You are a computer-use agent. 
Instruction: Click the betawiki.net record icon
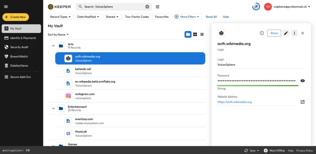68,71
